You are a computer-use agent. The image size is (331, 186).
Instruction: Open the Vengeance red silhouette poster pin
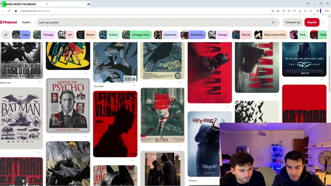click(x=115, y=124)
